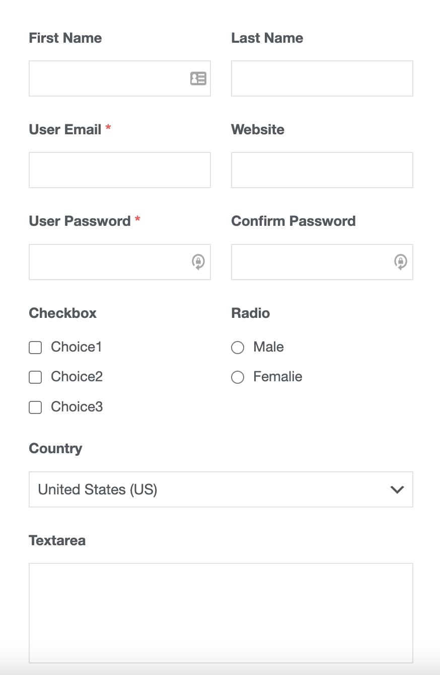Viewport: 440px width, 675px height.
Task: Focus the Confirm Password field
Action: [x=322, y=262]
